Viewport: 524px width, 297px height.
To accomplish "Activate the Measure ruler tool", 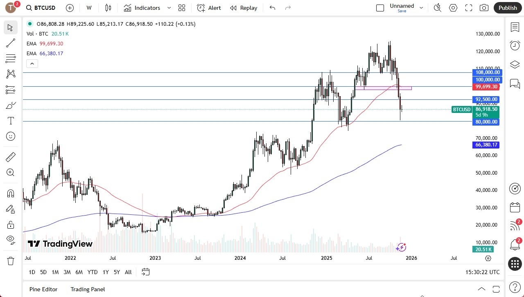I will tap(10, 157).
